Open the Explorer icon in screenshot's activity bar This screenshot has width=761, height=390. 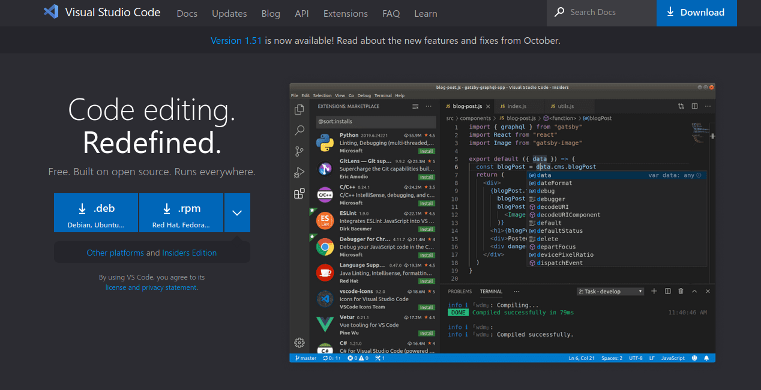[x=299, y=109]
